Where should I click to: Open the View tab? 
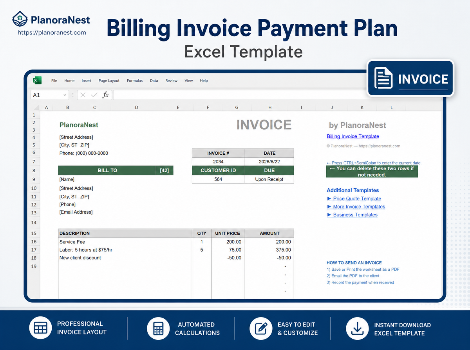click(189, 80)
